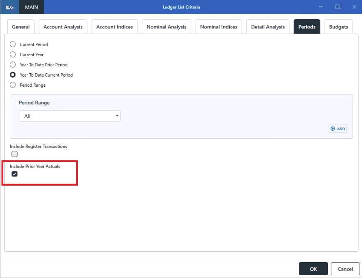362x278 pixels.
Task: Confirm criteria with the OK button
Action: coord(313,269)
